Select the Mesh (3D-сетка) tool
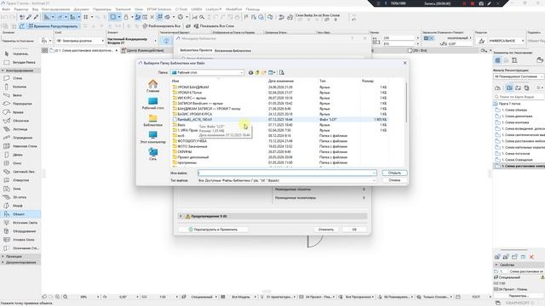This screenshot has width=545, height=306. [x=20, y=197]
